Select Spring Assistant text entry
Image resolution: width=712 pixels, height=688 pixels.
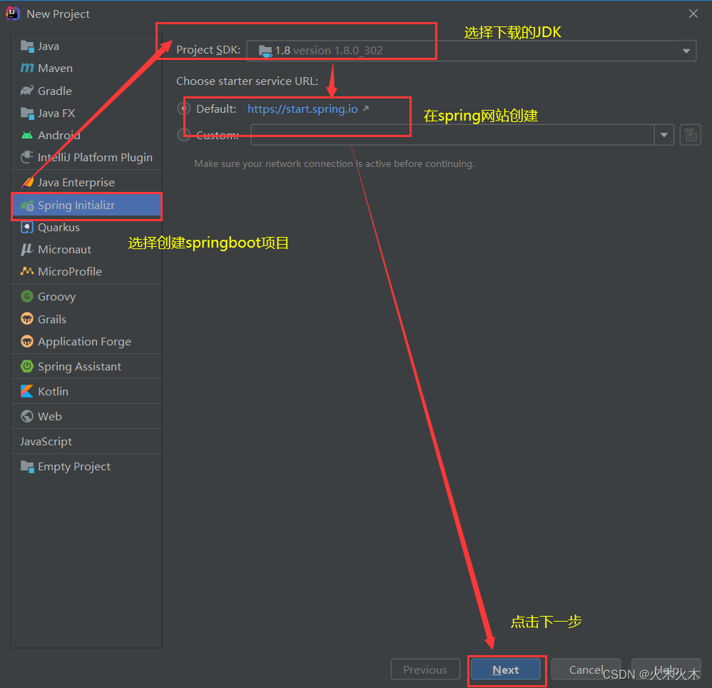79,366
